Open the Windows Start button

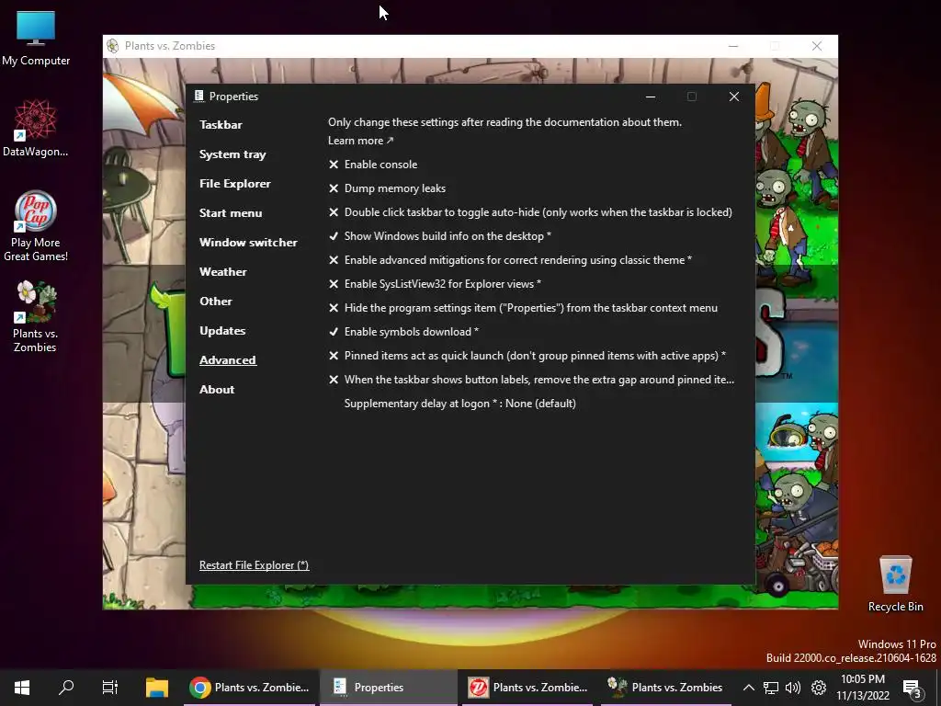[22, 688]
